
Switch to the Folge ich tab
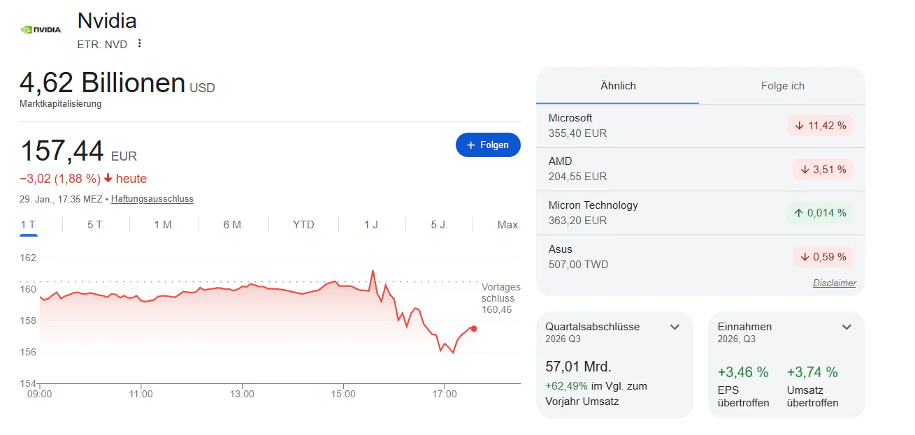(782, 86)
